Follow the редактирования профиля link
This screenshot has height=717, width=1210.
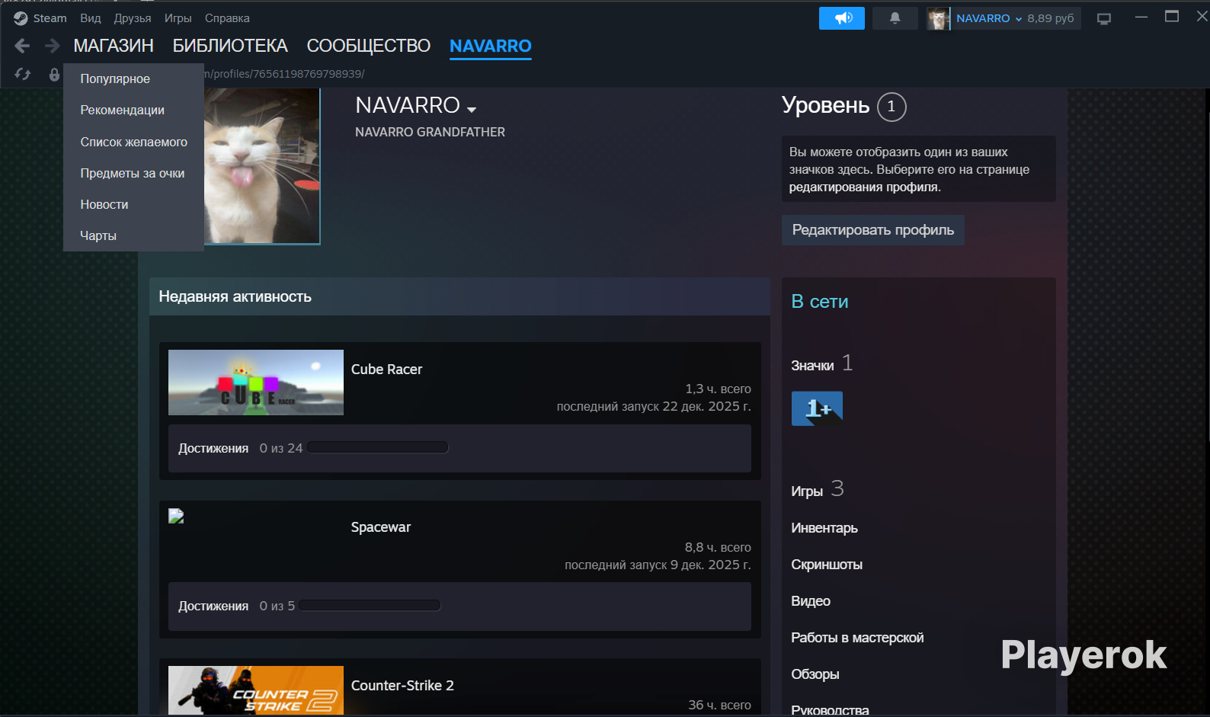click(865, 187)
